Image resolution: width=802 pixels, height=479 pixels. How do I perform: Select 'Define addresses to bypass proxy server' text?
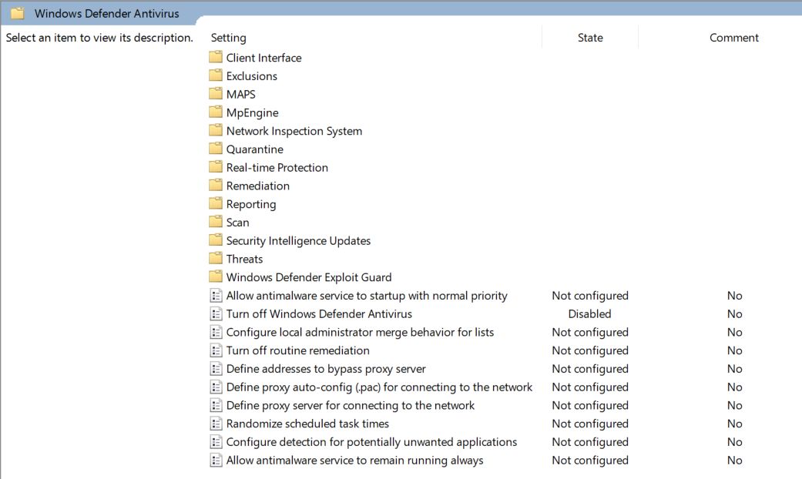[x=326, y=369]
